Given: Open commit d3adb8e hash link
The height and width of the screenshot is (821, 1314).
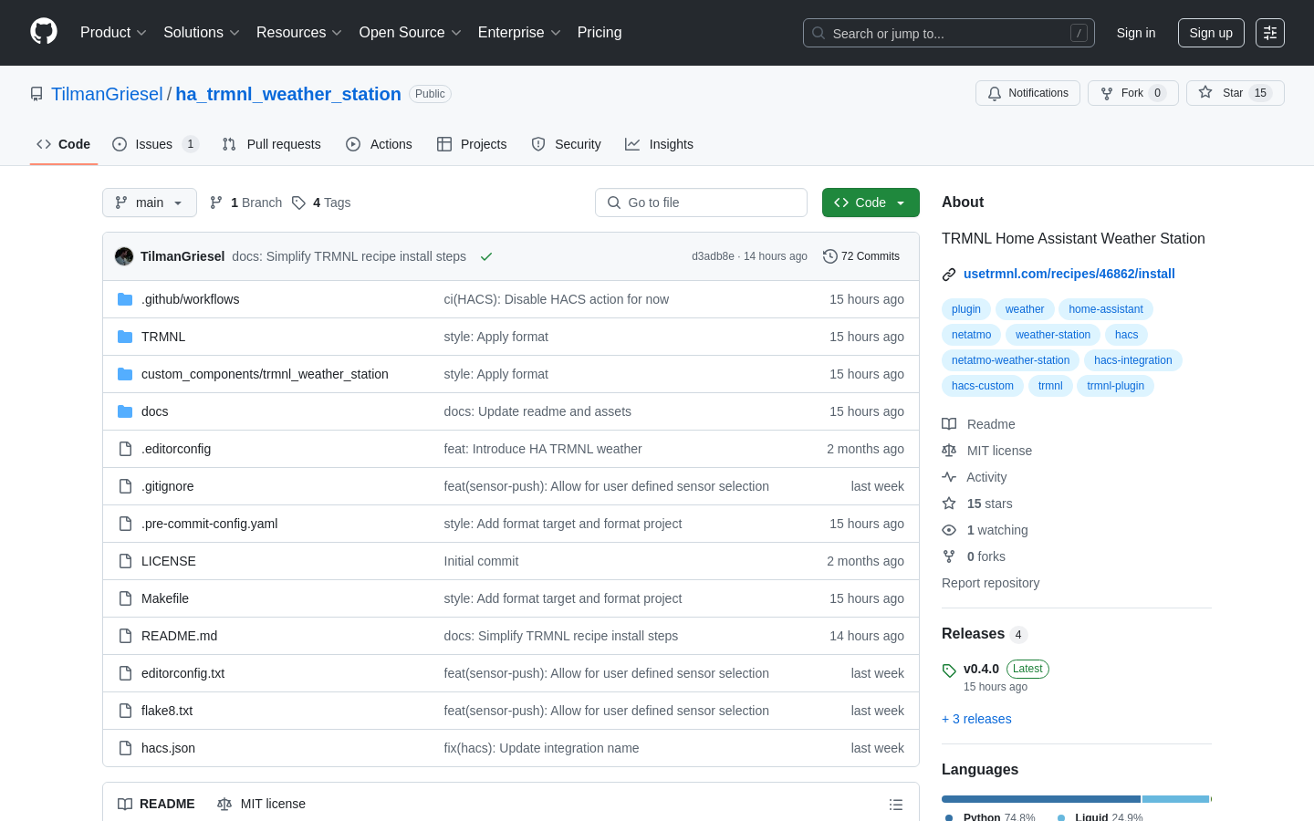Looking at the screenshot, I should pyautogui.click(x=713, y=256).
